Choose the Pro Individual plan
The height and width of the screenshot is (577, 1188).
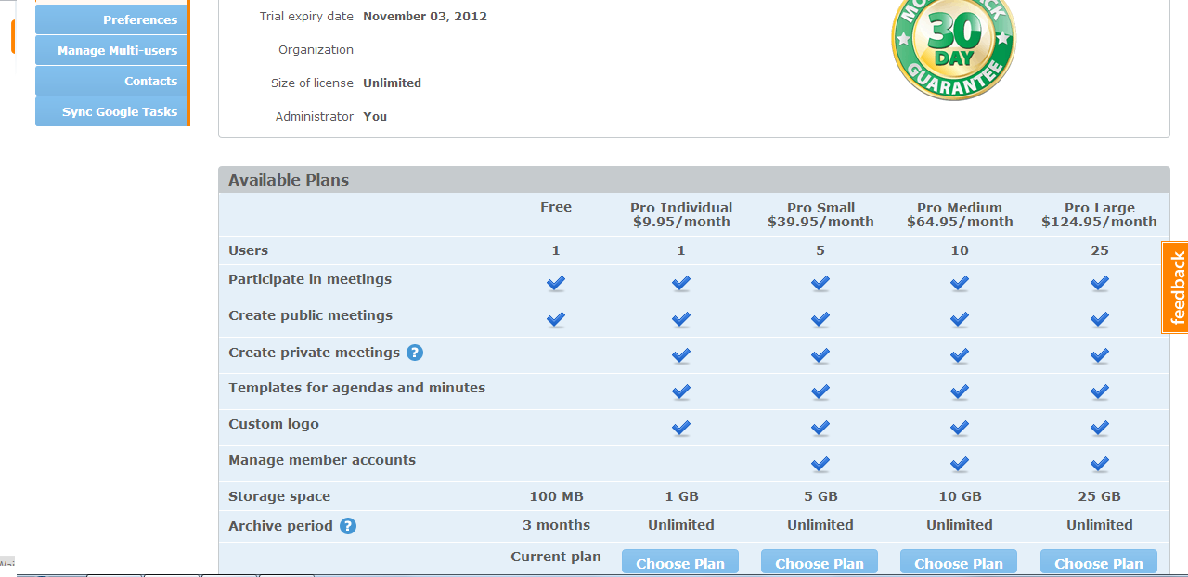(x=680, y=562)
